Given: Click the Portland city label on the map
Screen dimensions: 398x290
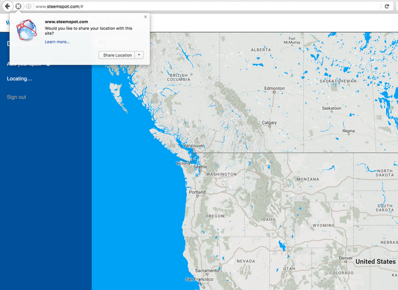Looking at the screenshot, I should [197, 192].
